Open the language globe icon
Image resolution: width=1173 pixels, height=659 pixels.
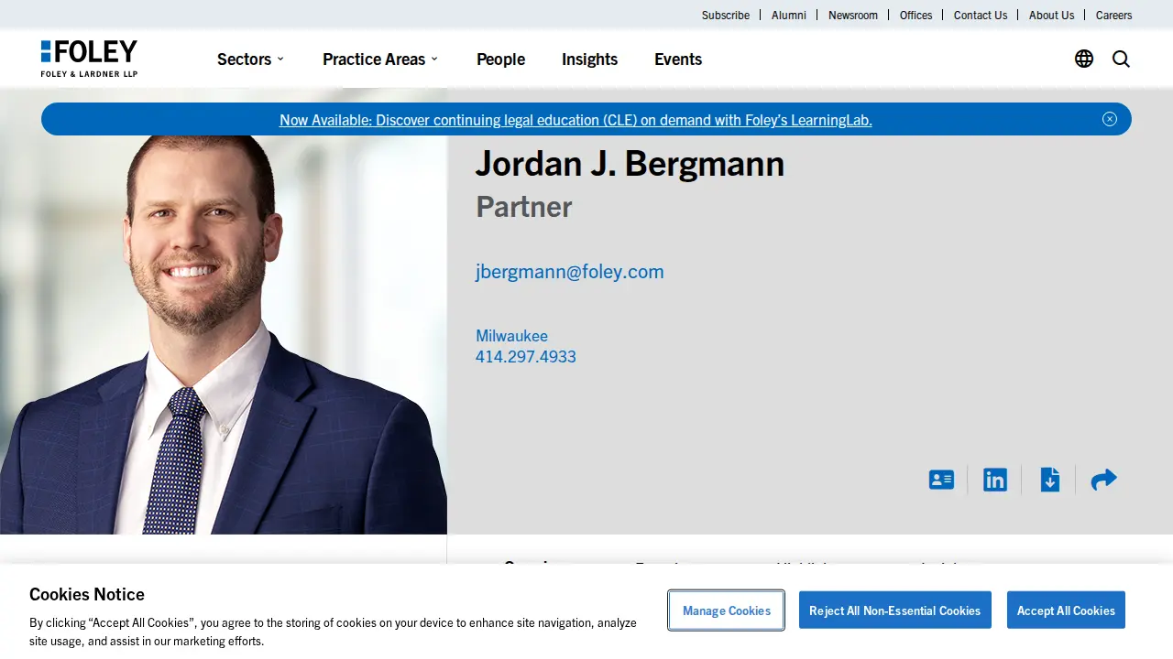1084,59
